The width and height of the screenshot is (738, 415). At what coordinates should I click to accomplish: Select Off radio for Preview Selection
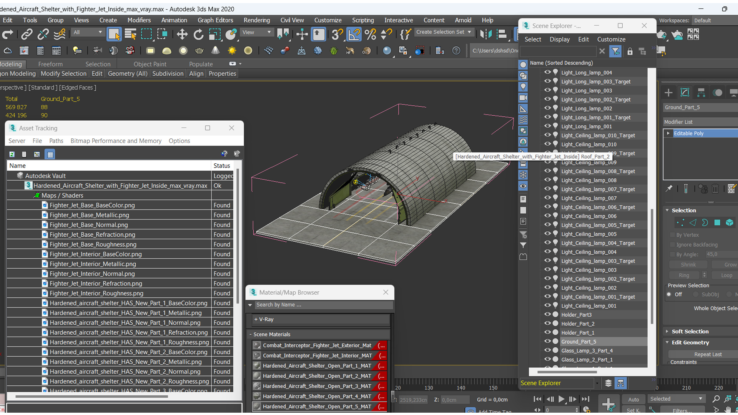click(x=669, y=294)
